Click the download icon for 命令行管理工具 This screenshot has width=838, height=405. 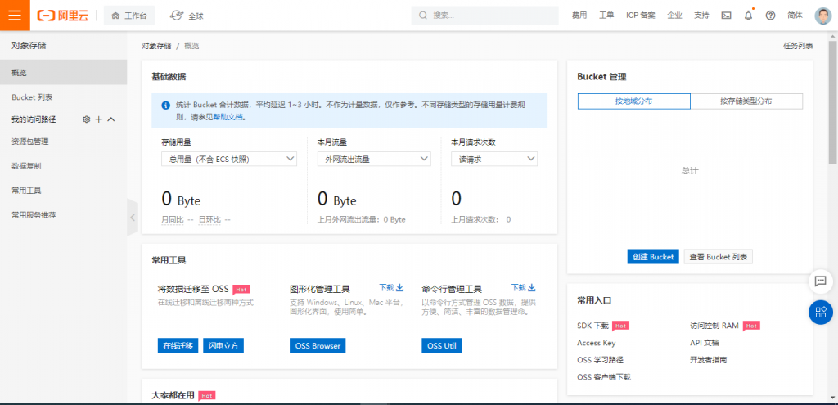(532, 287)
